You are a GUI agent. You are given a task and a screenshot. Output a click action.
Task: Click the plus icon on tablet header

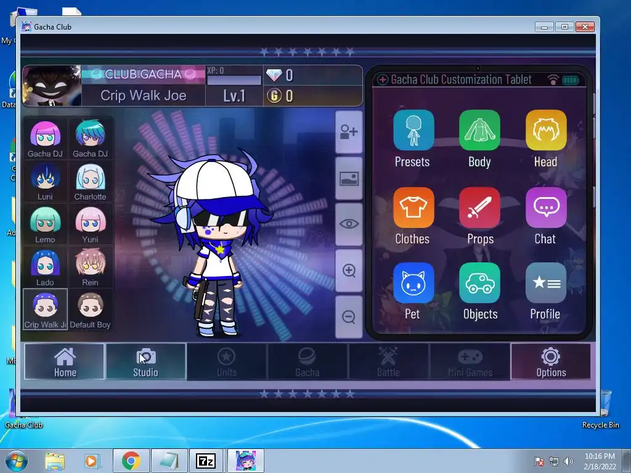(x=382, y=79)
